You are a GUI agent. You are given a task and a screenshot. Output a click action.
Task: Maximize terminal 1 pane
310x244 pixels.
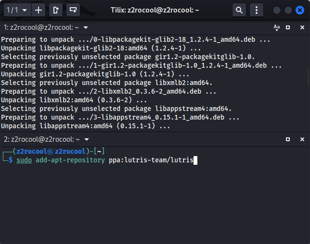[288, 27]
